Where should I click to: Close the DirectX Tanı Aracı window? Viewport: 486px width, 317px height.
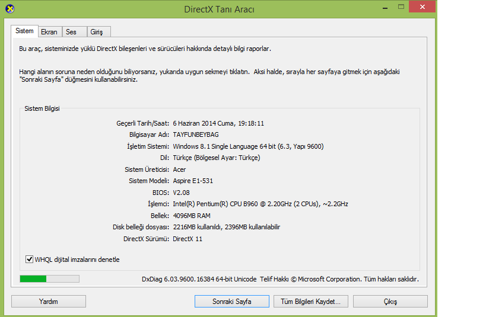(422, 7)
